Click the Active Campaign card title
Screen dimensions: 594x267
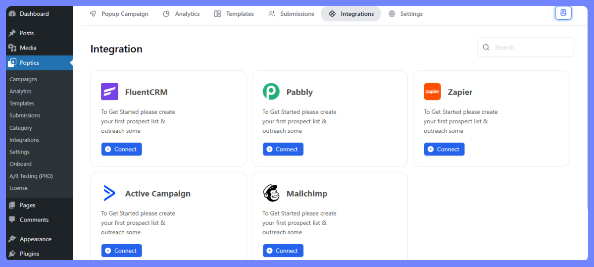(x=158, y=194)
